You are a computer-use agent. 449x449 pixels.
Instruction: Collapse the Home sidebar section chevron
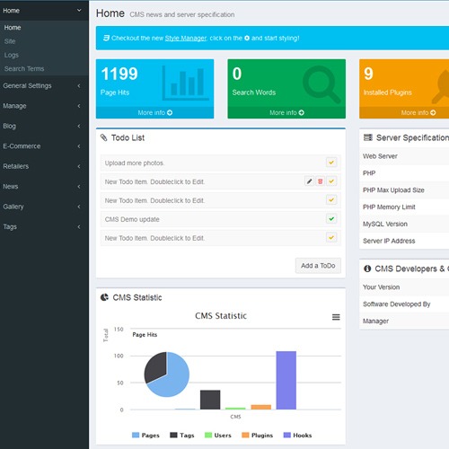click(x=79, y=10)
